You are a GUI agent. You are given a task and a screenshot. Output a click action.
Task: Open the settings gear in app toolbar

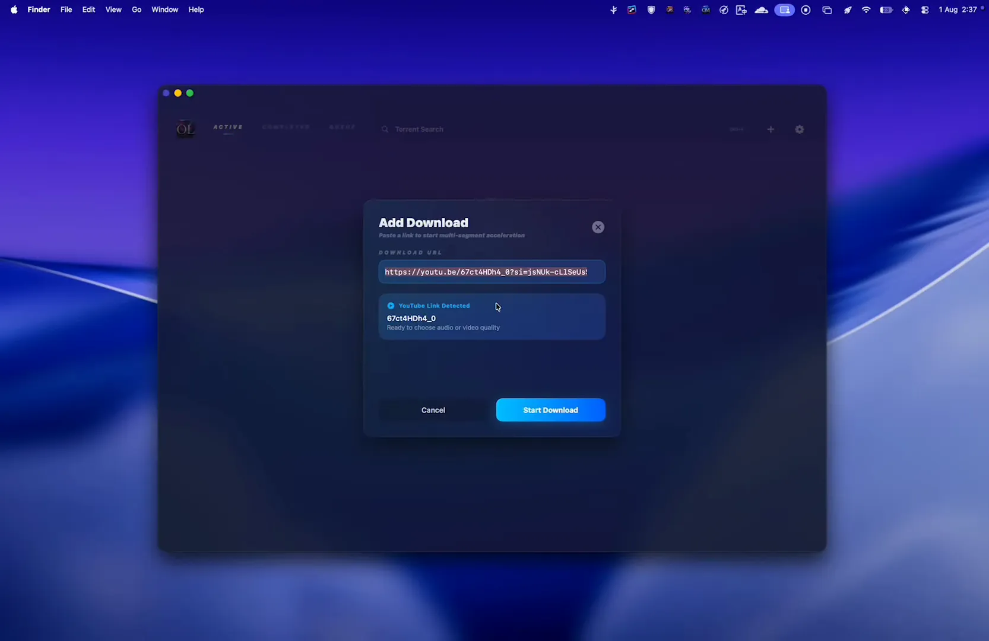pos(800,129)
